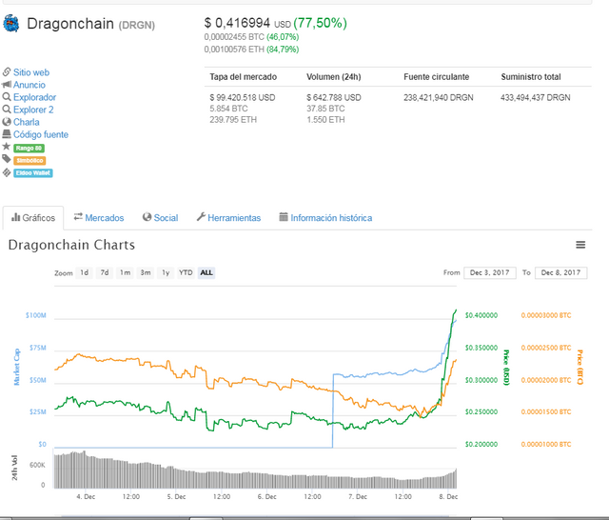Viewport: 609px width, 520px height.
Task: Open the Social tab
Action: (x=159, y=218)
